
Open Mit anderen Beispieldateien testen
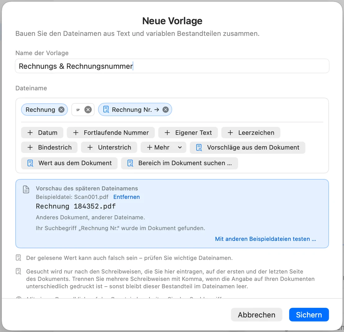tap(266, 239)
